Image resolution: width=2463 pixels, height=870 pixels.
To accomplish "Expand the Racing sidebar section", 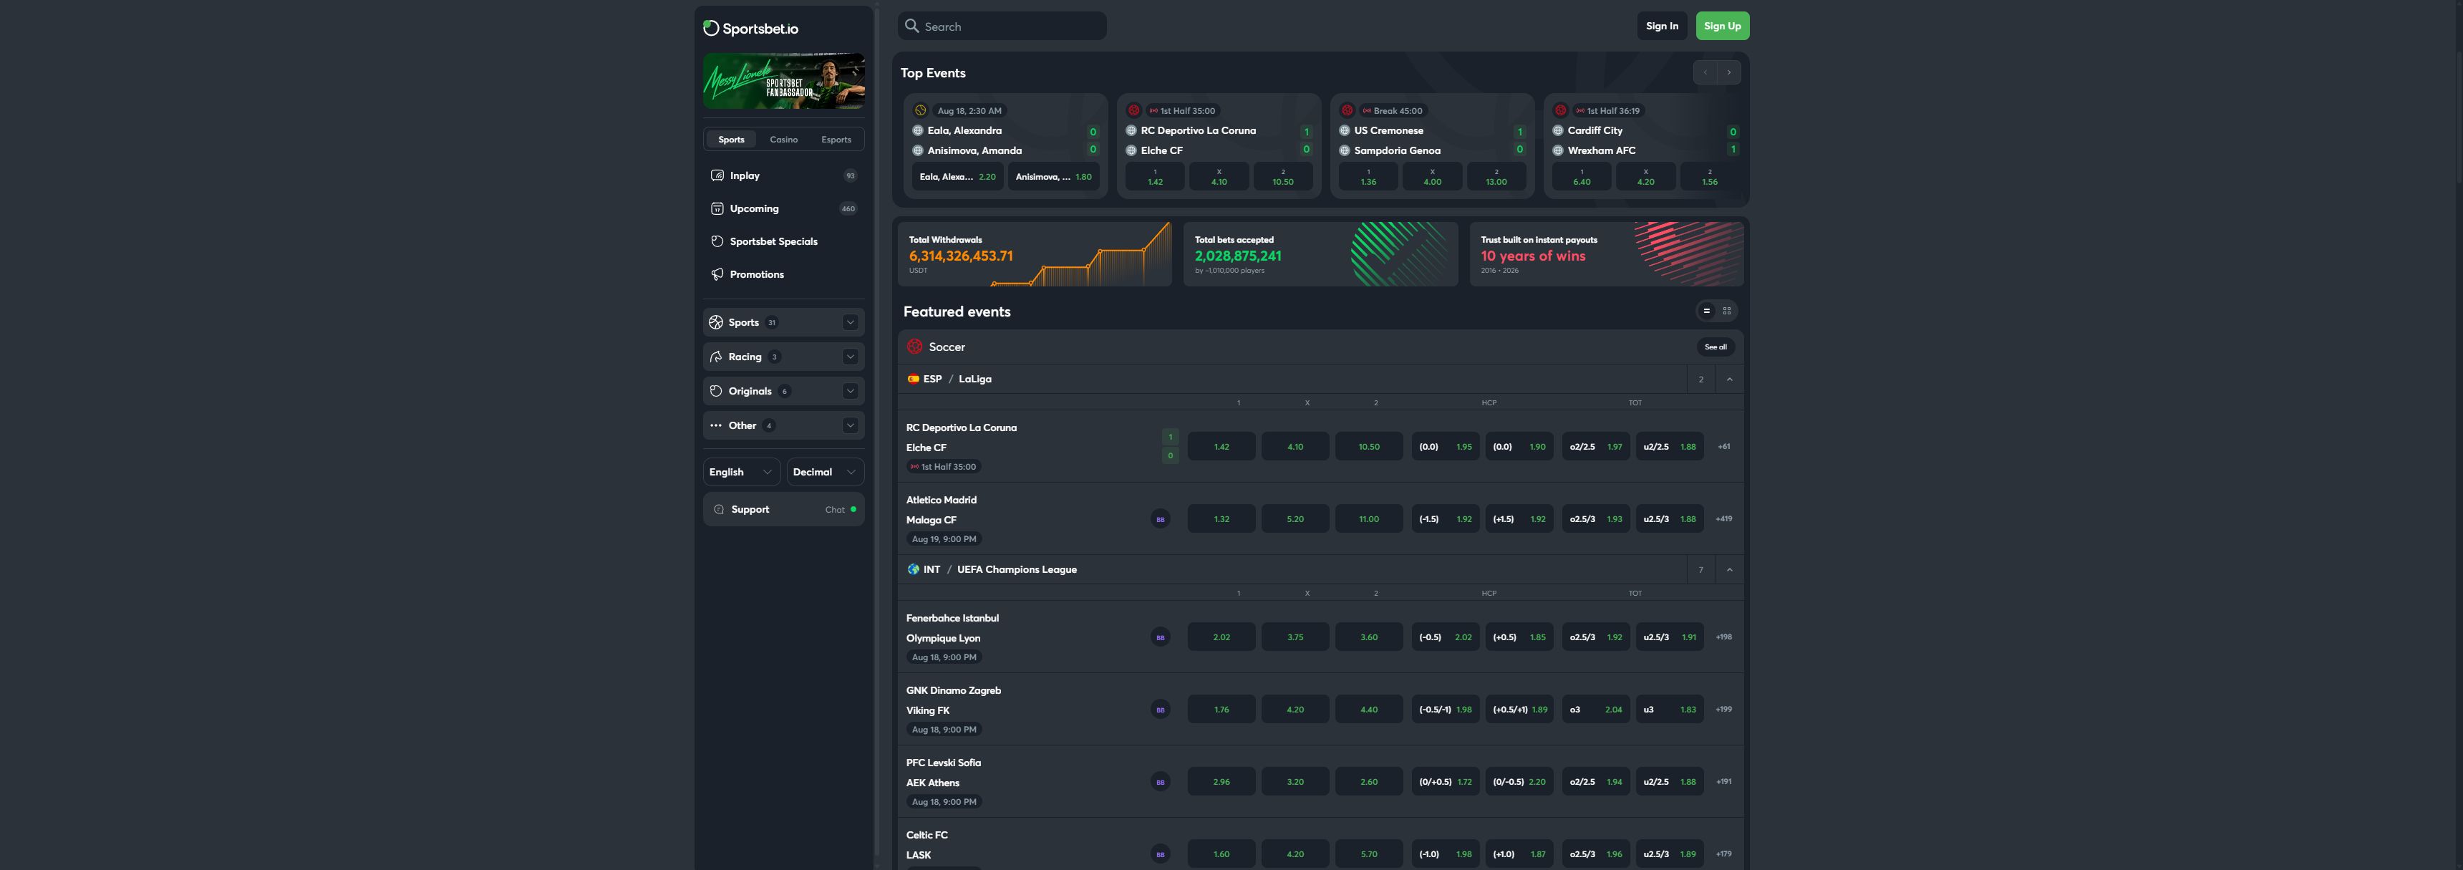I will 850,357.
